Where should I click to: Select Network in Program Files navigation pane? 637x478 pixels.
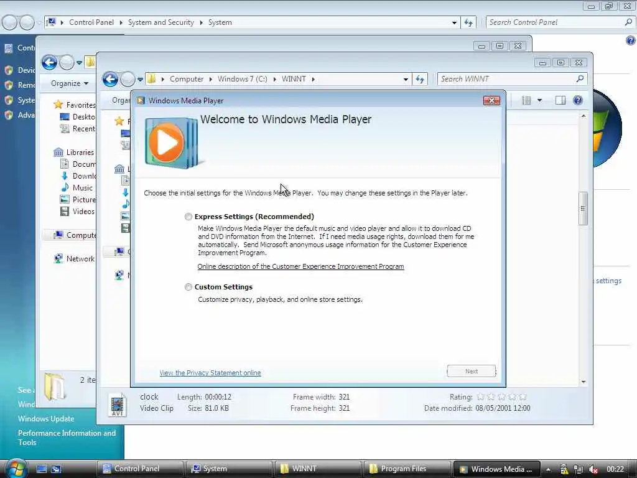[x=80, y=258]
